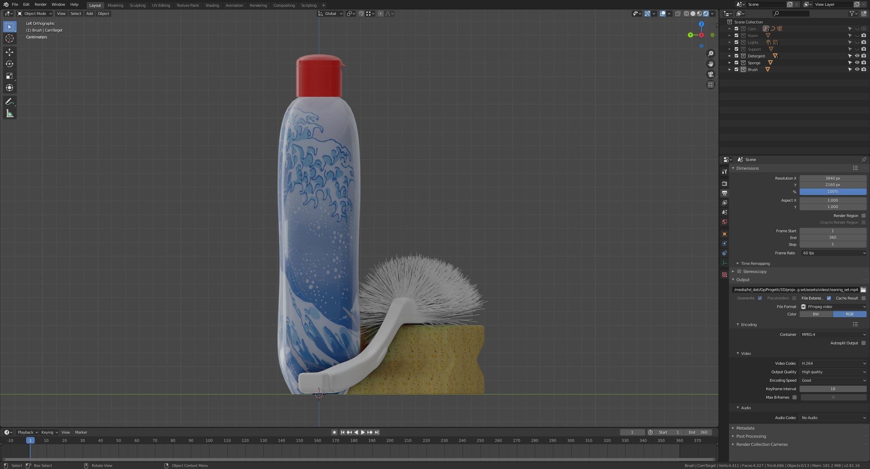
Task: Click the pan hand gizmo in the viewport
Action: [x=711, y=64]
